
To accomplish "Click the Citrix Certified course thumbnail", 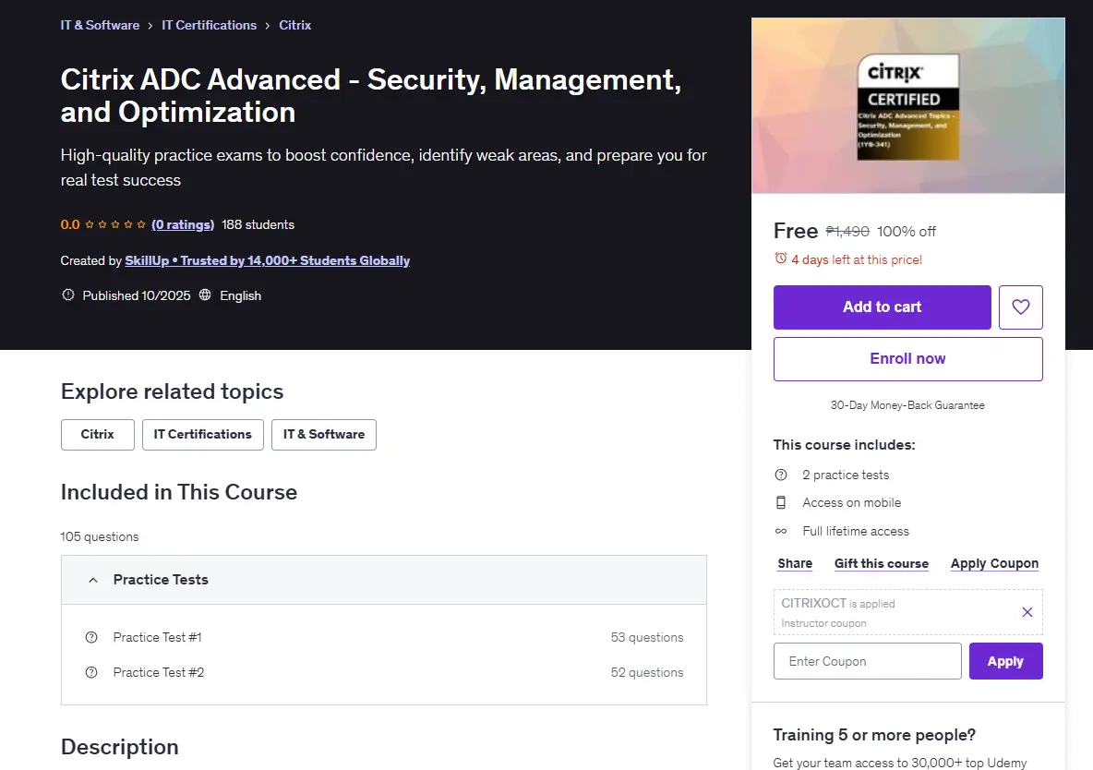I will click(x=907, y=105).
